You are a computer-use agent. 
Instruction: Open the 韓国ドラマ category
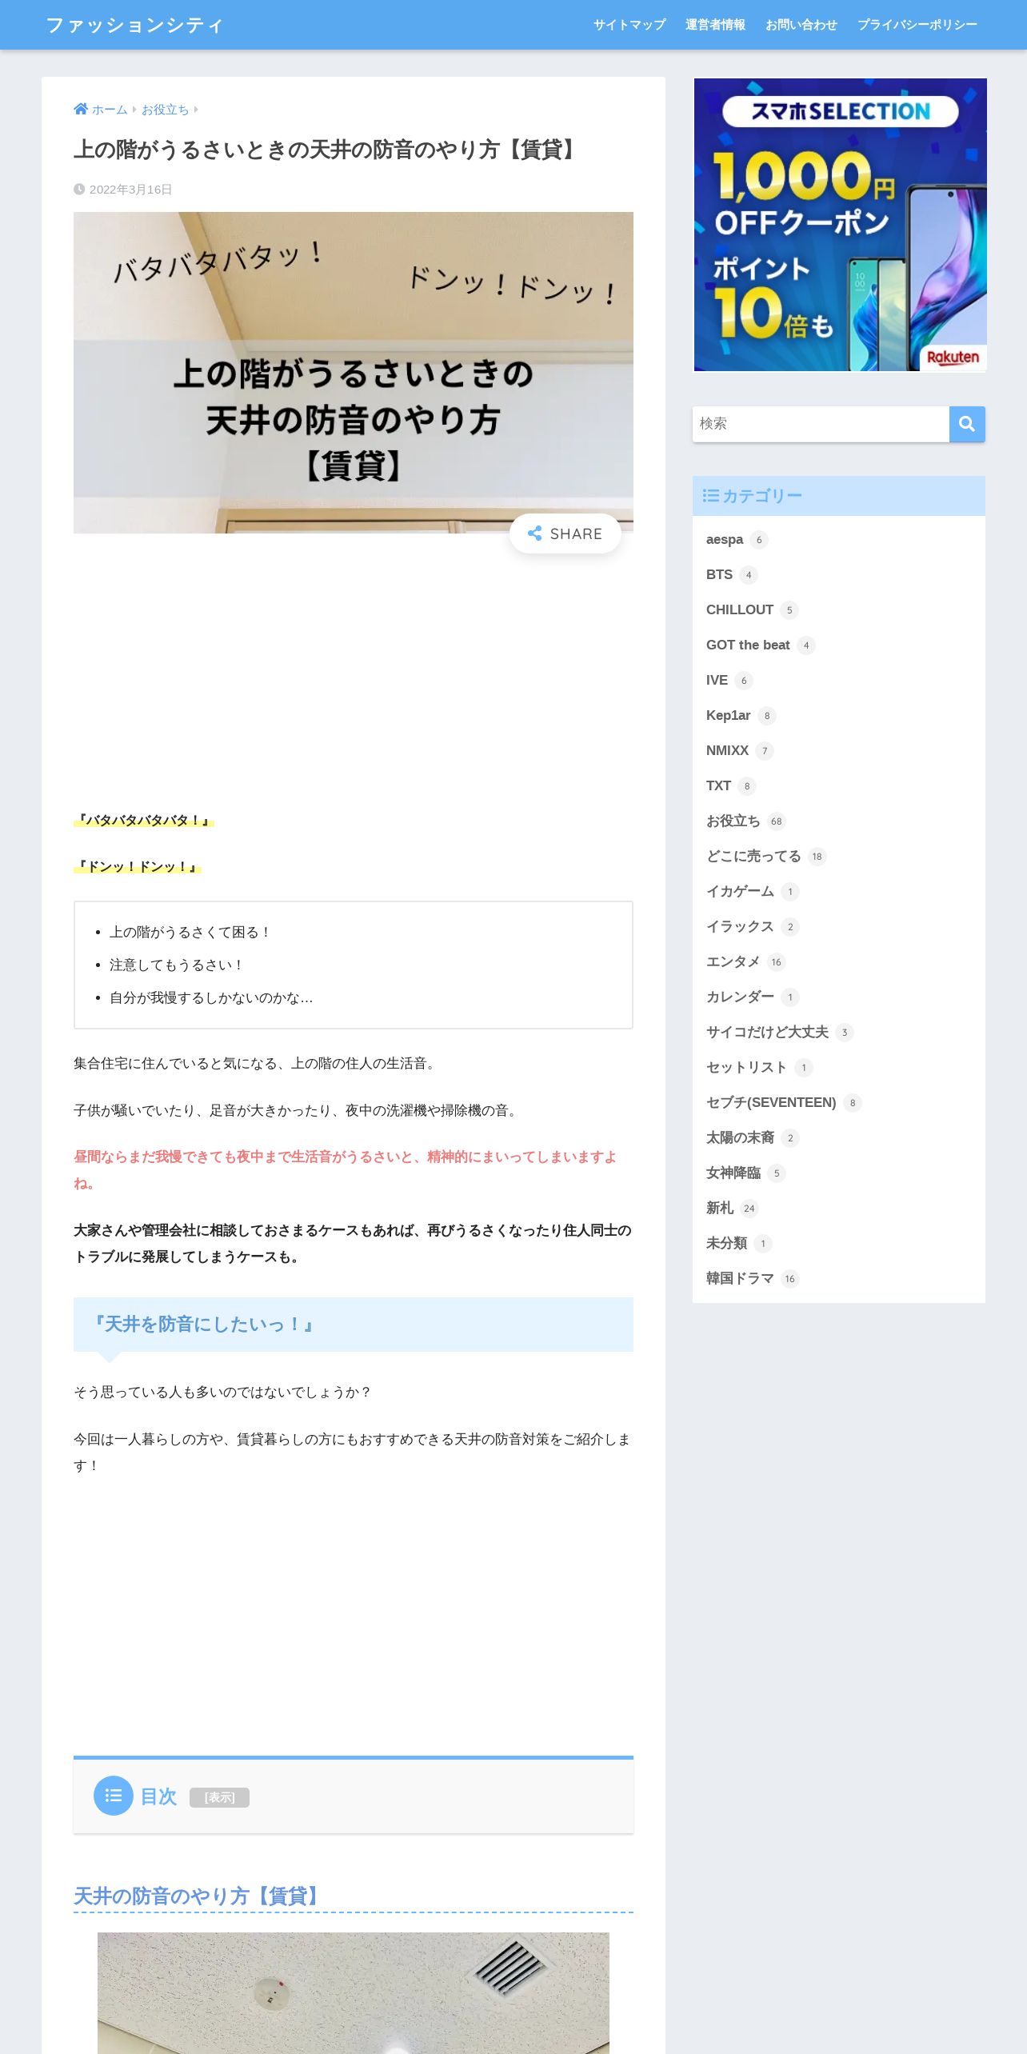tap(740, 1279)
